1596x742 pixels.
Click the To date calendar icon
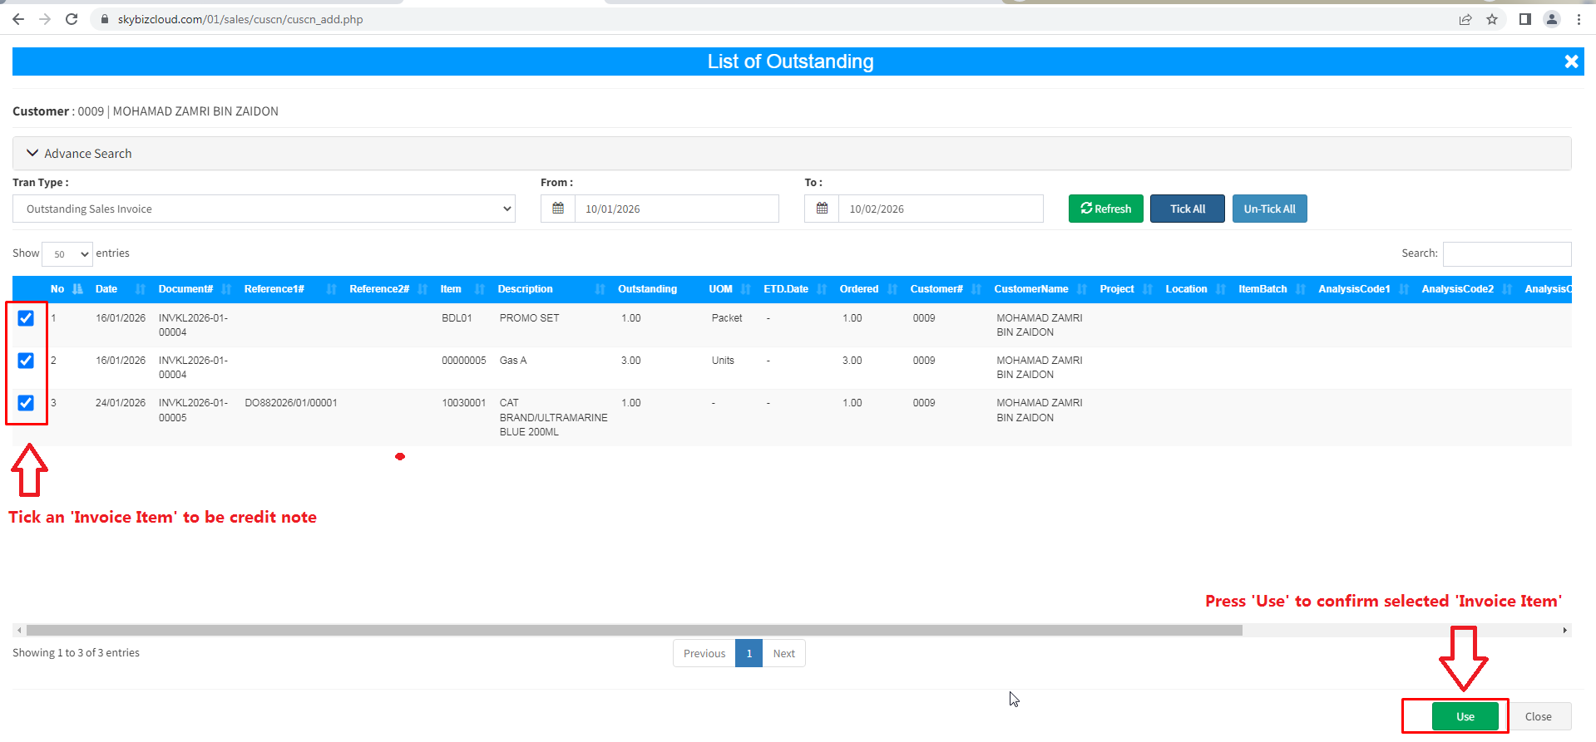point(822,209)
